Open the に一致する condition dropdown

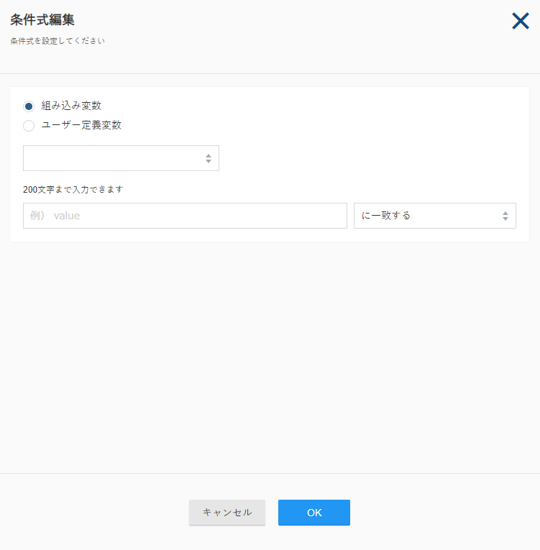[435, 216]
